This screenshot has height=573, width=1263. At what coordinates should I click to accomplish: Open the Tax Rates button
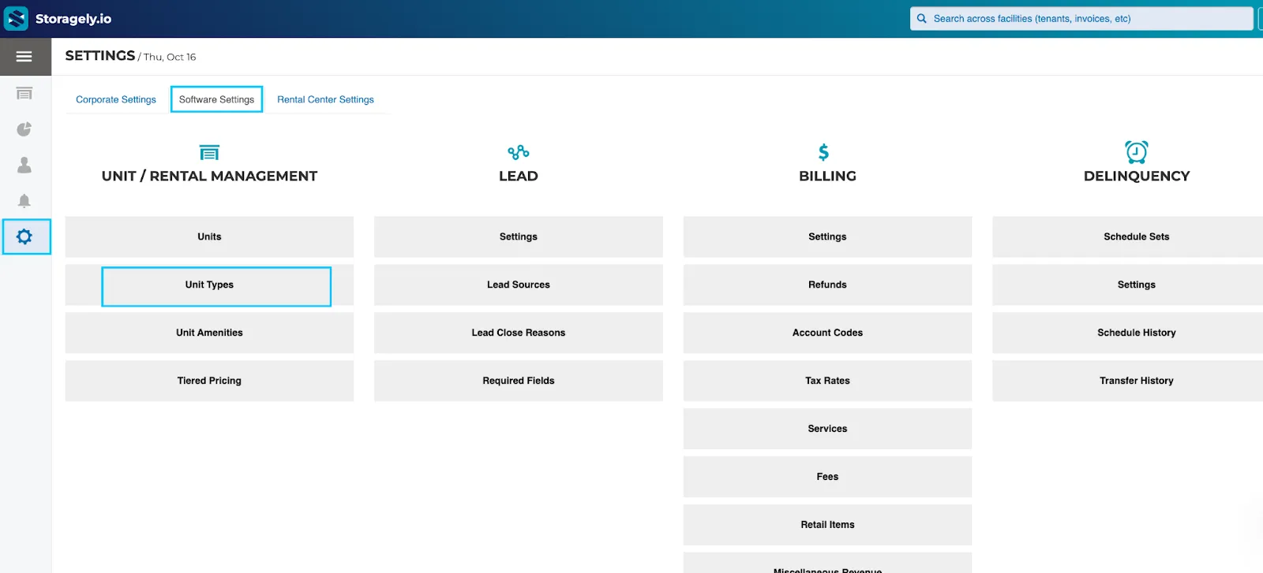[x=827, y=381]
